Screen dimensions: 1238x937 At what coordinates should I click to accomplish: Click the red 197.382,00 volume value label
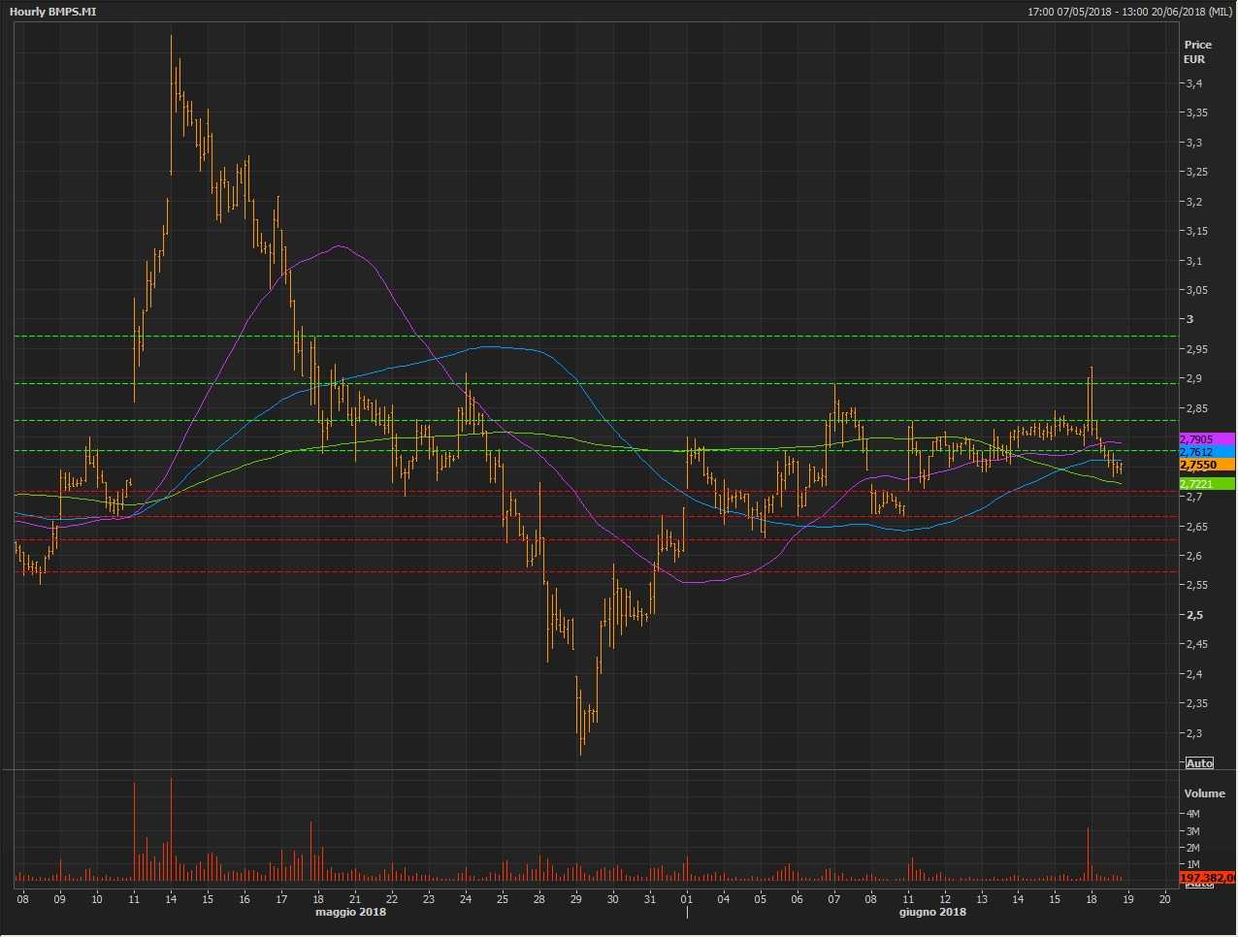click(1207, 877)
